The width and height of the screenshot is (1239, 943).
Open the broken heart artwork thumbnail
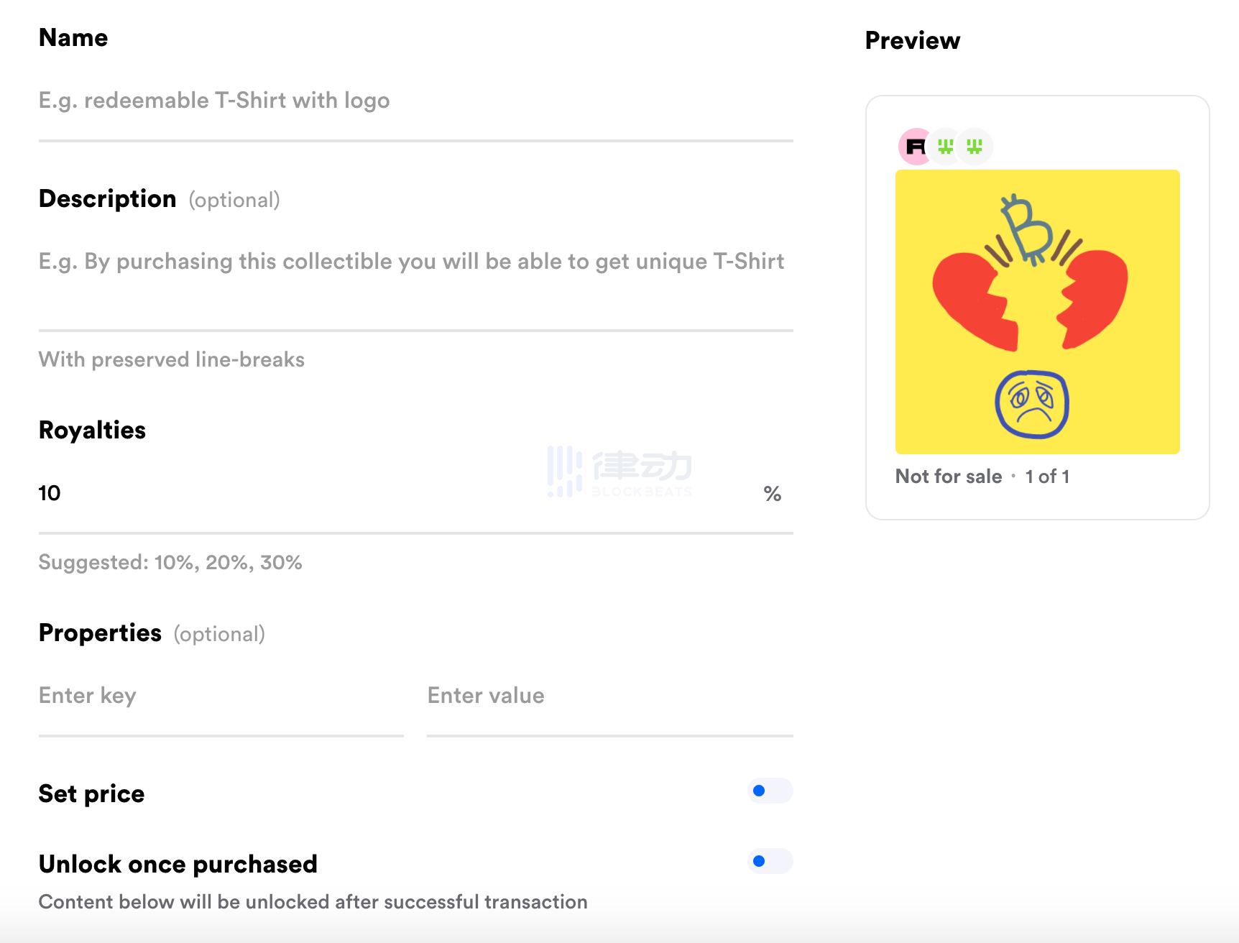(x=1037, y=312)
